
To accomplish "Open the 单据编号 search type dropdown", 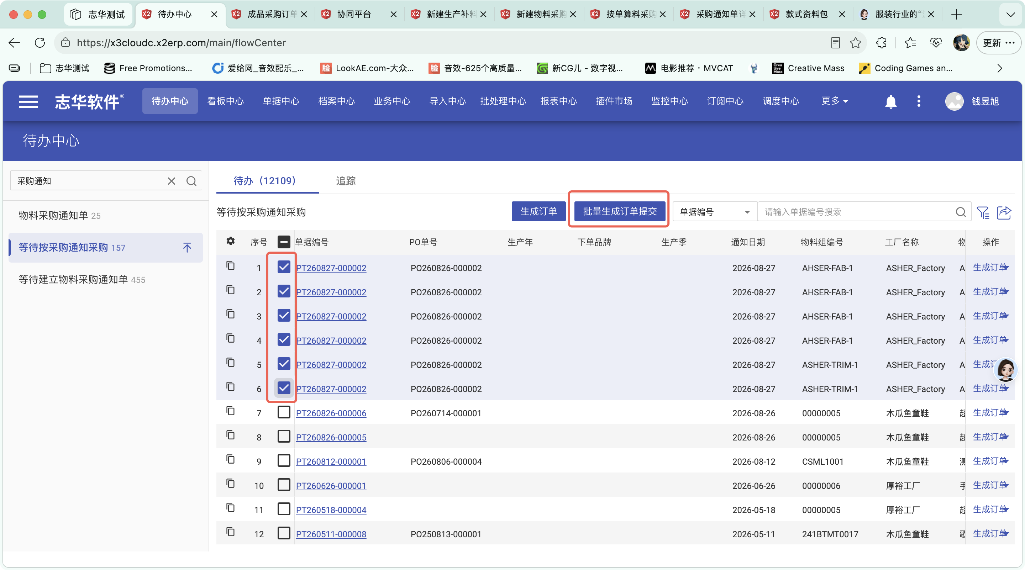I will [x=714, y=212].
